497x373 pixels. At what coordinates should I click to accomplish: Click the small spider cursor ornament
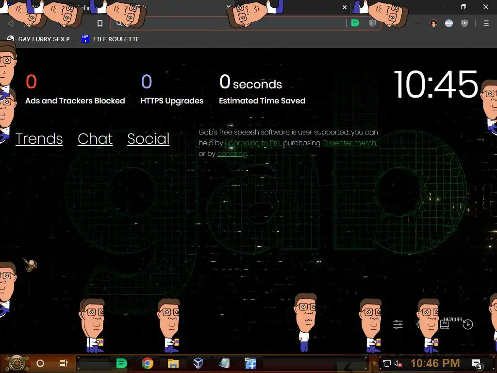30,265
